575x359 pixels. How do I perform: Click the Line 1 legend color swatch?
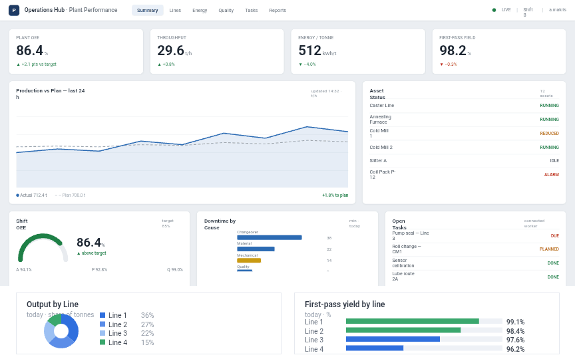click(x=102, y=315)
